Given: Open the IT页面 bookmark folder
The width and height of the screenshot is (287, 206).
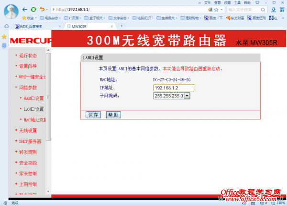Looking at the screenshot, I should pyautogui.click(x=73, y=18).
